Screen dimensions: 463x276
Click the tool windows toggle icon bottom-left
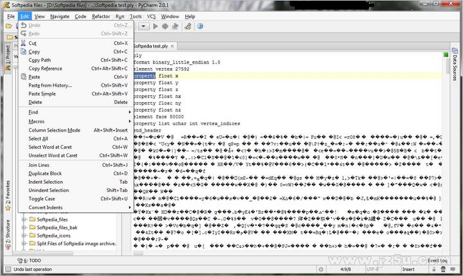pos(8,269)
